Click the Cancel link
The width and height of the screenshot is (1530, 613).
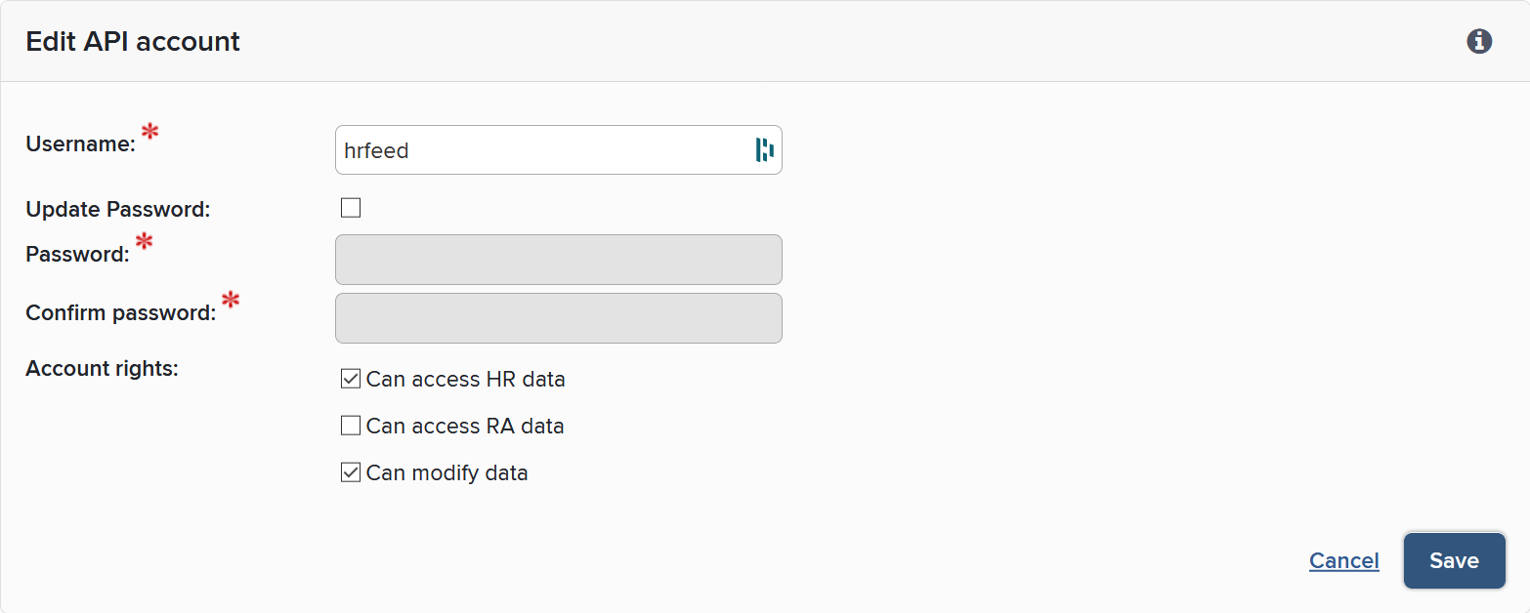coord(1343,560)
